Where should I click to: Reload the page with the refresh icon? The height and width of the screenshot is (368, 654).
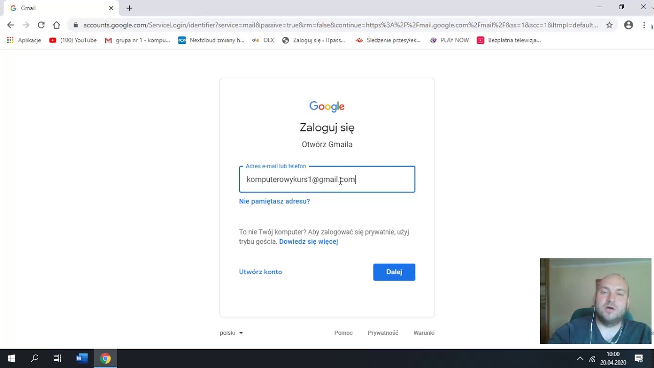pyautogui.click(x=41, y=25)
